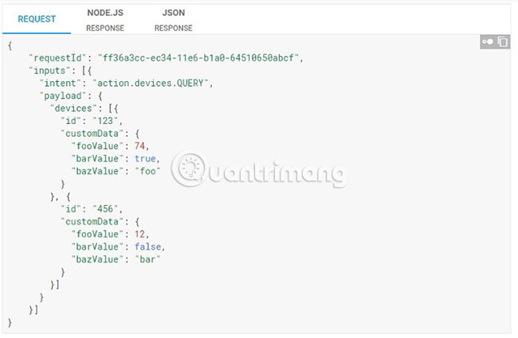Click the lightbulb watermark logo
518x338 pixels.
pos(190,169)
